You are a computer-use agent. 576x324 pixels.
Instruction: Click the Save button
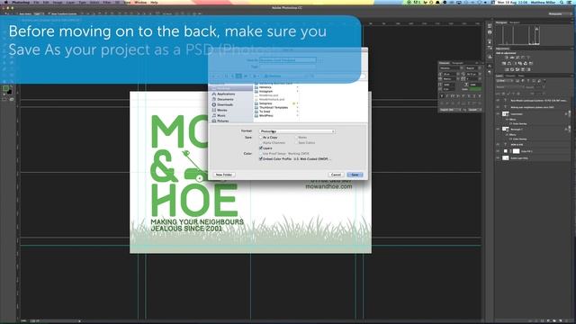coord(355,175)
